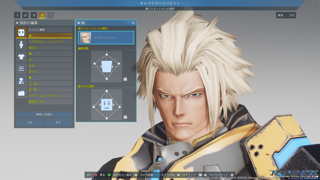Select the ソーケンフェイス face variation
This screenshot has height=180, width=320.
[x=106, y=37]
